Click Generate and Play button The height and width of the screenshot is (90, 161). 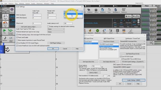11,32
